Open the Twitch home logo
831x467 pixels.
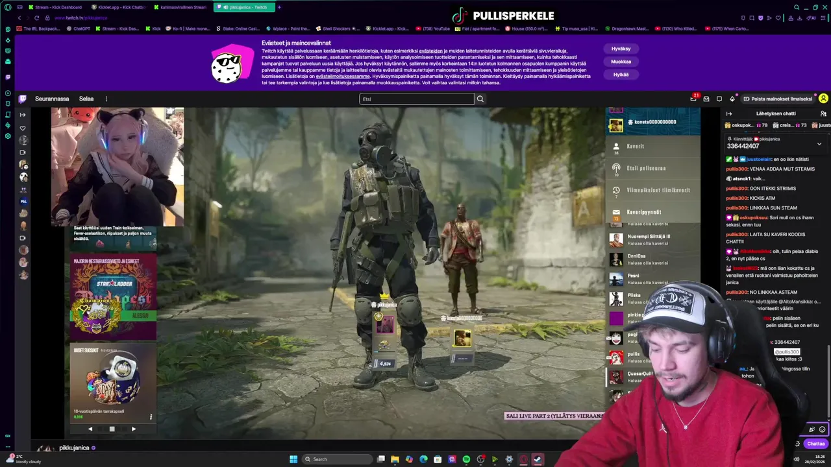23,99
